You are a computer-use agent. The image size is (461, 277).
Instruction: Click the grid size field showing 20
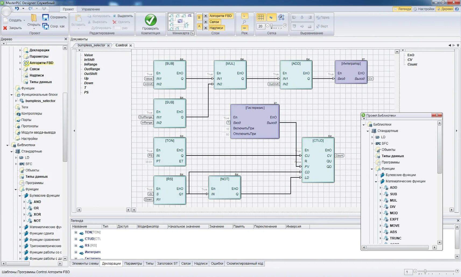pyautogui.click(x=261, y=26)
